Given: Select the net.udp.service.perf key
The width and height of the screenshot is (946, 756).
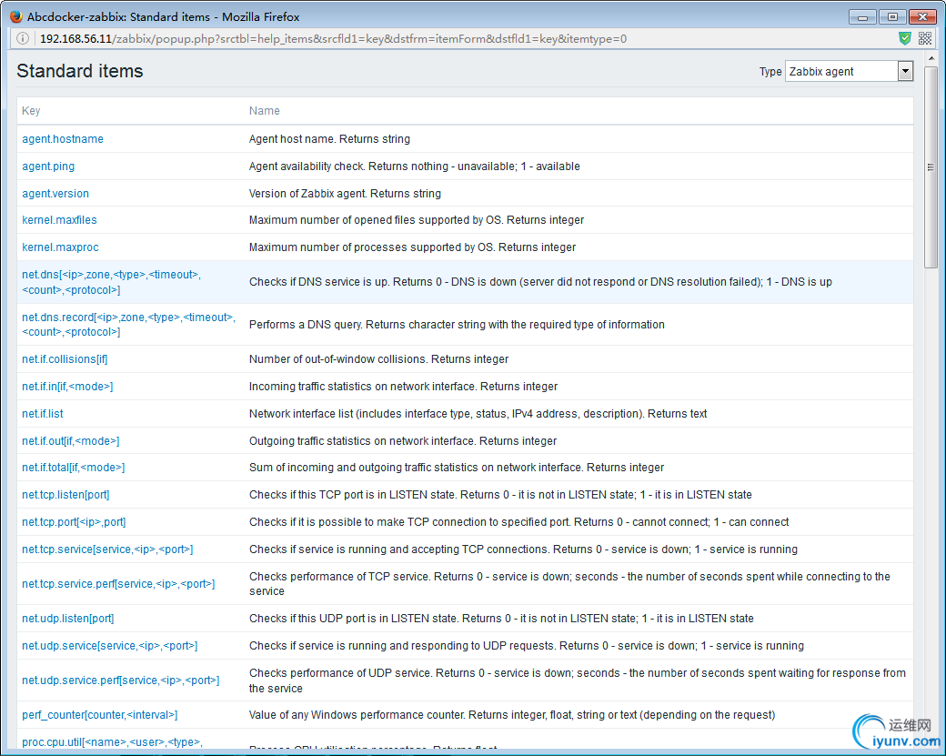Looking at the screenshot, I should point(121,680).
